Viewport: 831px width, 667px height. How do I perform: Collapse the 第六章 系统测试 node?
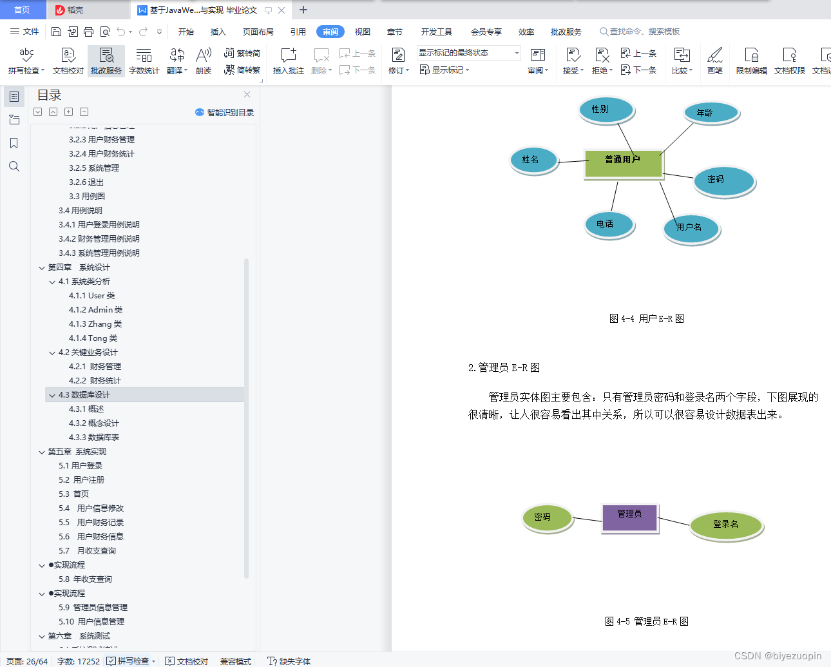pos(42,636)
